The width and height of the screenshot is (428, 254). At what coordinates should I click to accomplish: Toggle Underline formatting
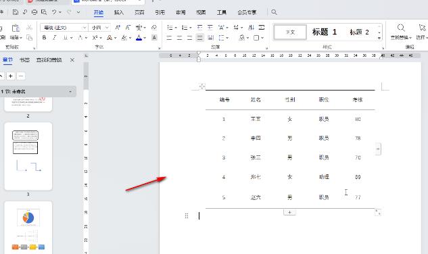(x=65, y=38)
